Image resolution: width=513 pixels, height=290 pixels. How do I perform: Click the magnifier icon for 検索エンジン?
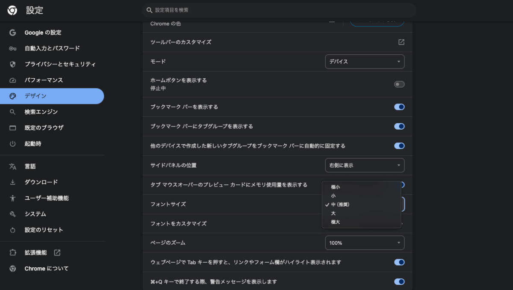click(x=12, y=112)
